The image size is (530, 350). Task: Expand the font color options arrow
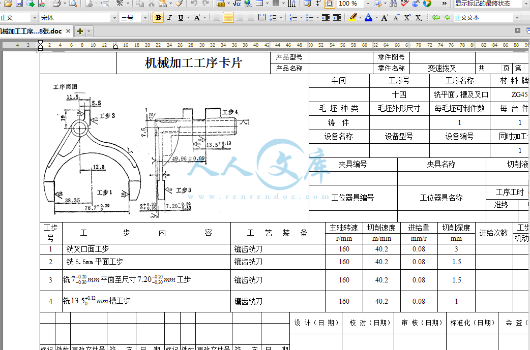376,18
